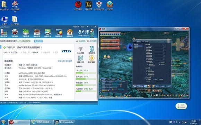Select the FXAA anti-aliasing option in game
201x125 pixels.
coord(161,80)
